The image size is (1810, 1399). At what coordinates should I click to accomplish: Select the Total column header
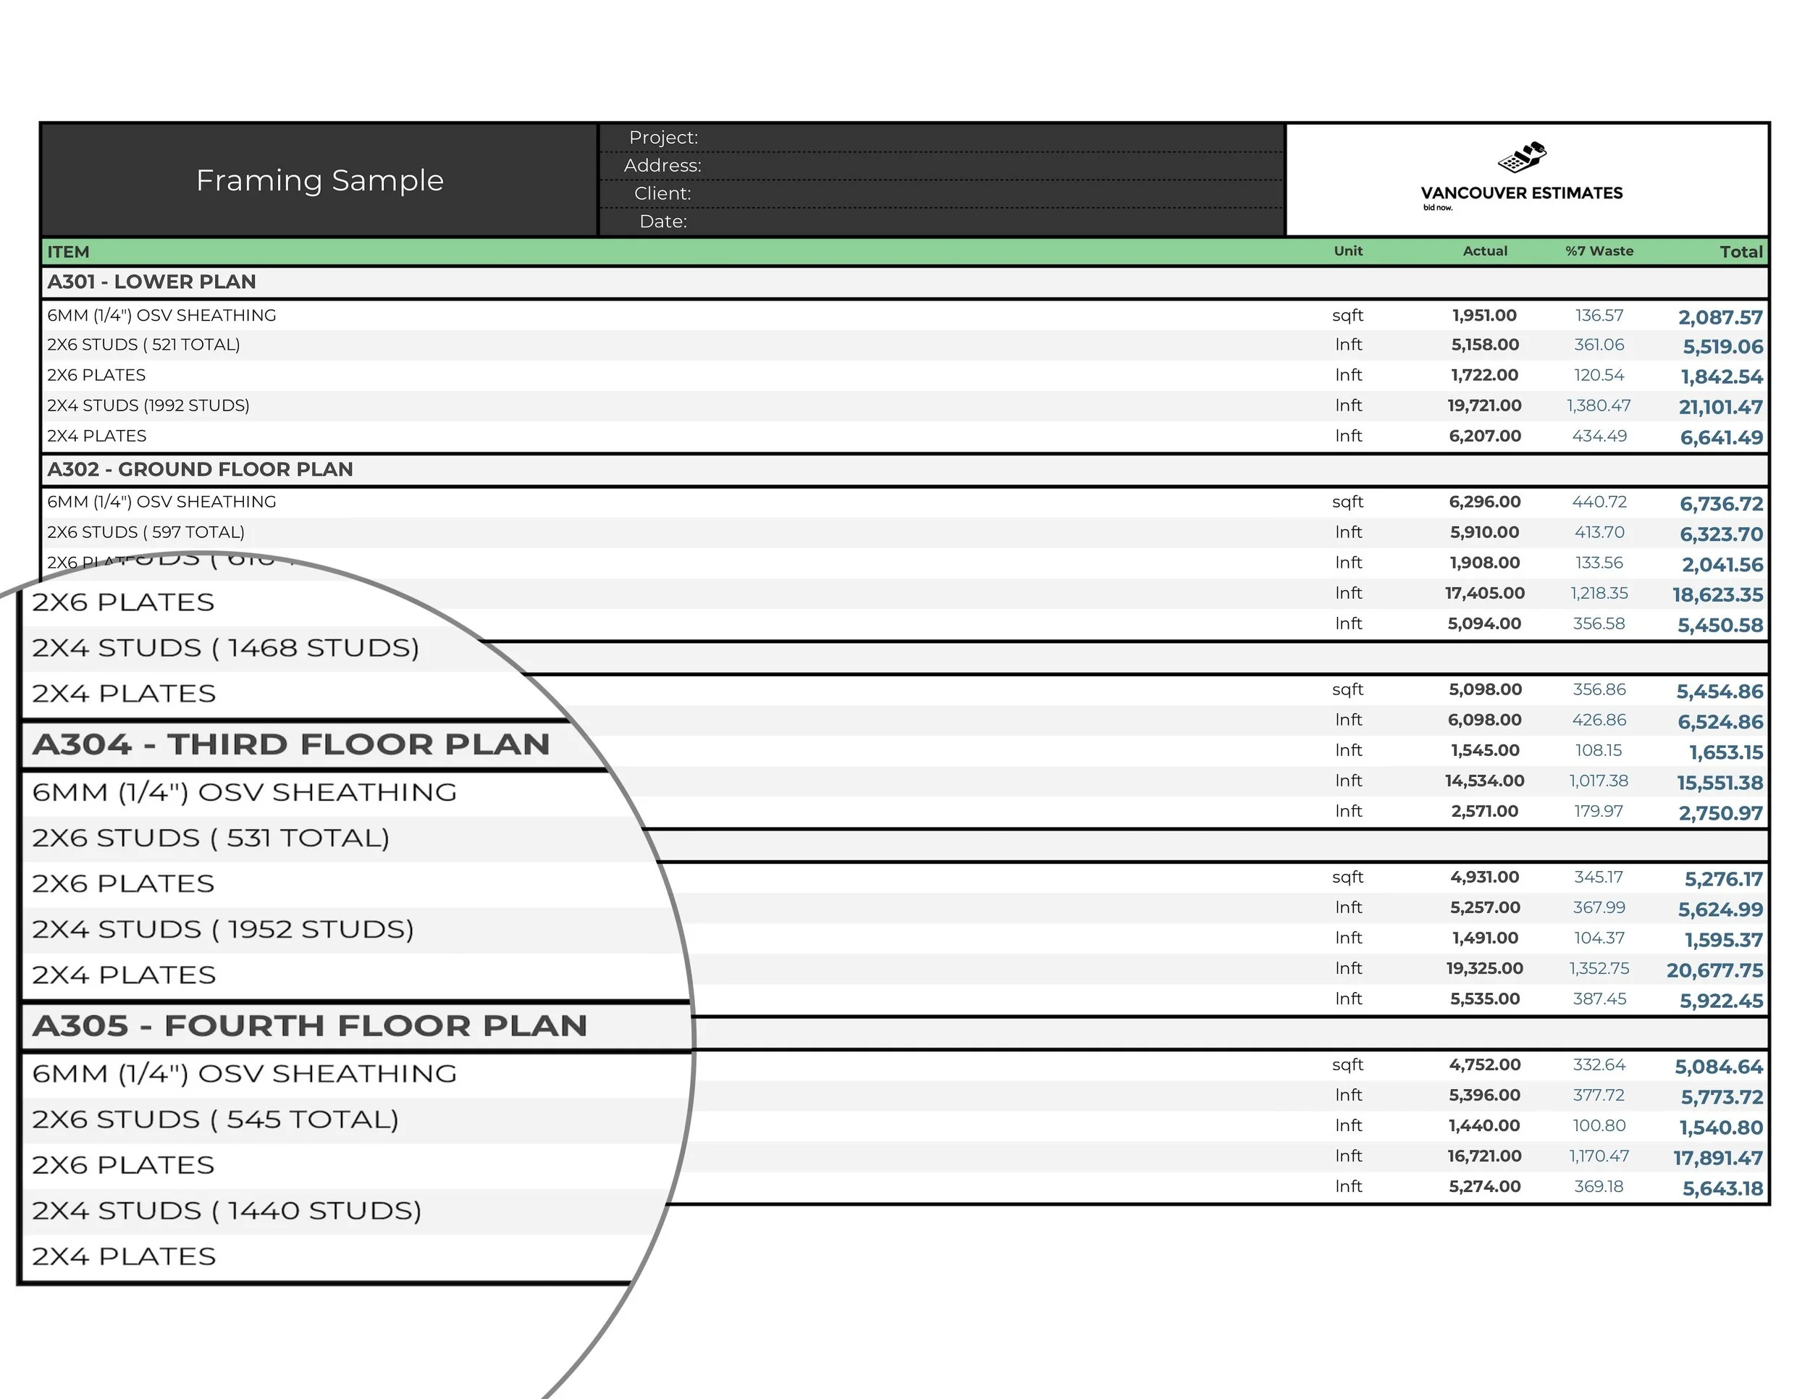pyautogui.click(x=1740, y=252)
